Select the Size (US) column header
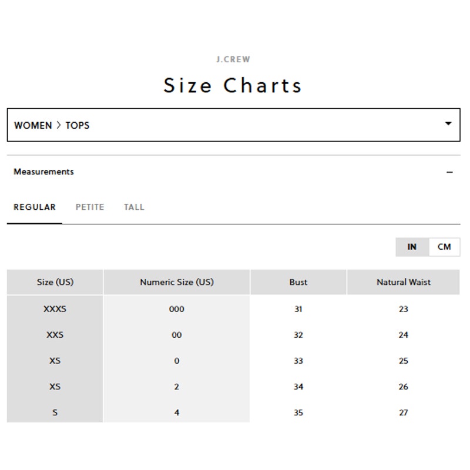The image size is (470, 470). [x=55, y=282]
